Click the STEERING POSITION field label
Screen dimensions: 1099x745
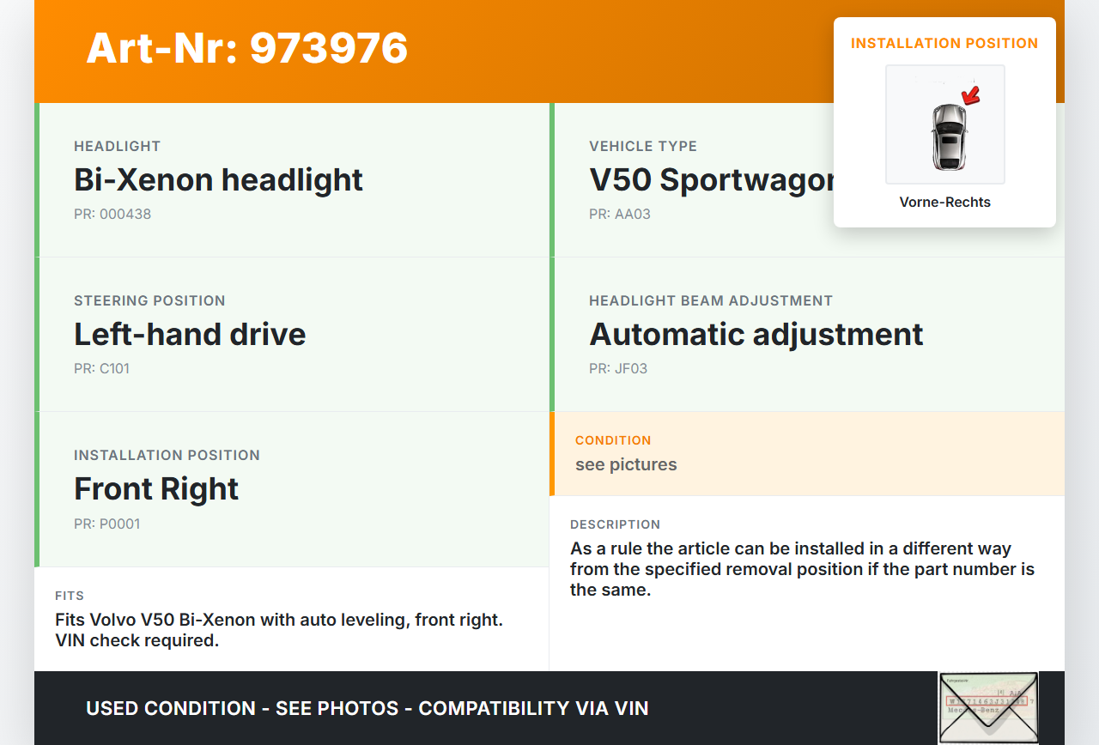(149, 301)
